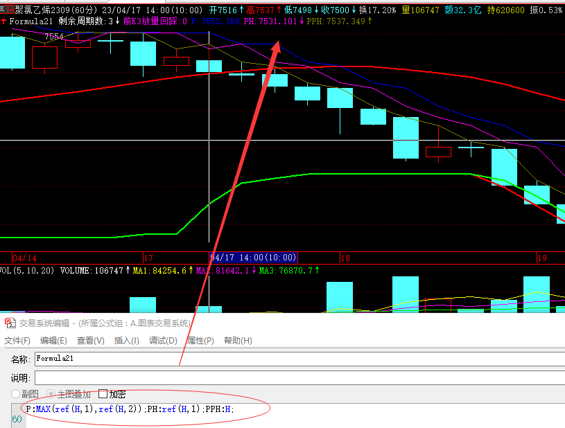
Task: Click the 量106747 volume value in header
Action: click(420, 10)
